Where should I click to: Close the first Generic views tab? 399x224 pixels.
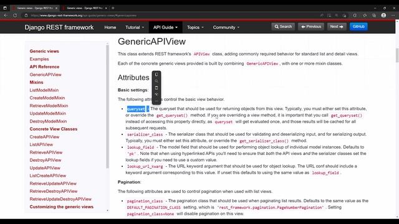click(57, 8)
